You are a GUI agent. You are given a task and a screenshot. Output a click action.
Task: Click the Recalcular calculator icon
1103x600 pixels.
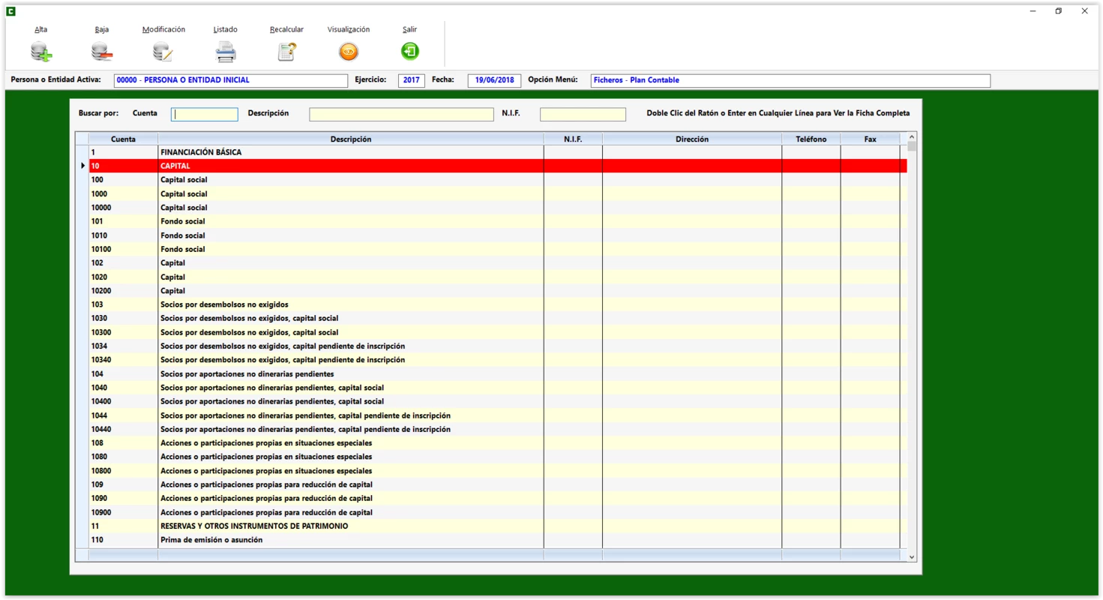pyautogui.click(x=286, y=52)
